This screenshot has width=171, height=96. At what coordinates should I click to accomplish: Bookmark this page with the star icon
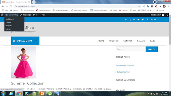pyautogui.click(x=139, y=7)
